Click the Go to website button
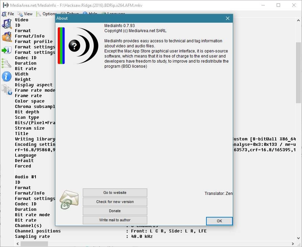The height and width of the screenshot is (247, 302). click(115, 193)
